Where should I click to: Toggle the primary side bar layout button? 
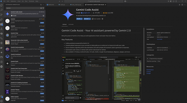pyautogui.click(x=171, y=1)
